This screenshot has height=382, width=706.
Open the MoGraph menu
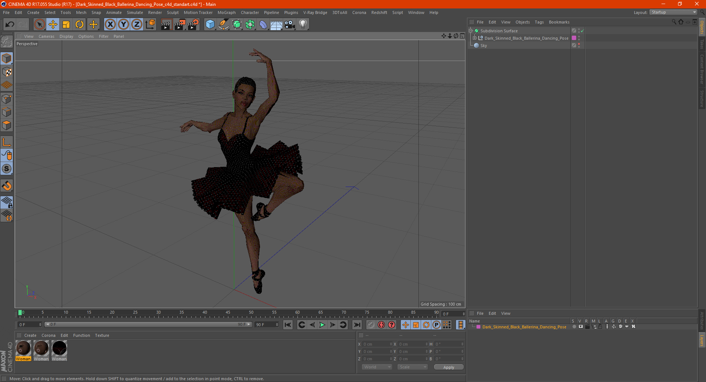(x=227, y=12)
